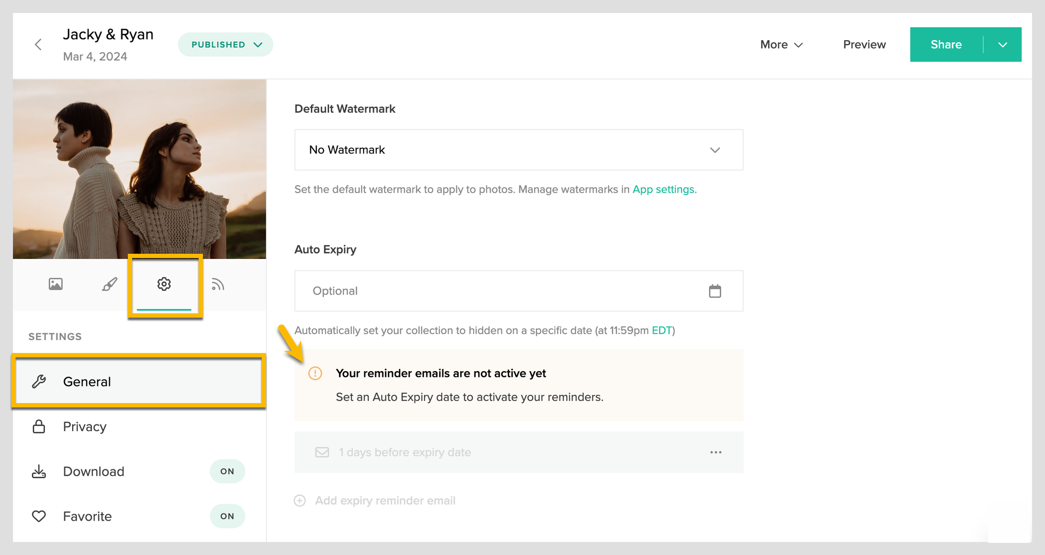Toggle the Favorite ON switch

point(227,516)
